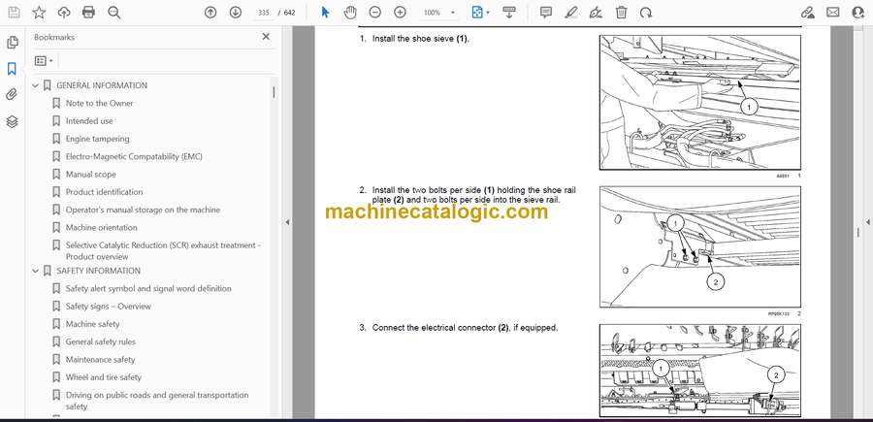Open the share with others person icon
Viewport: 873px width, 422px height.
point(858,13)
